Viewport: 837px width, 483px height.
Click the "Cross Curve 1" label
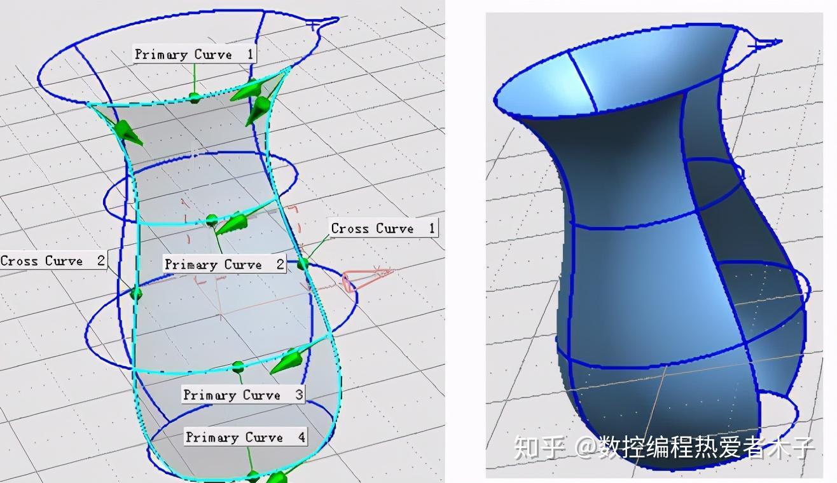[x=384, y=228]
